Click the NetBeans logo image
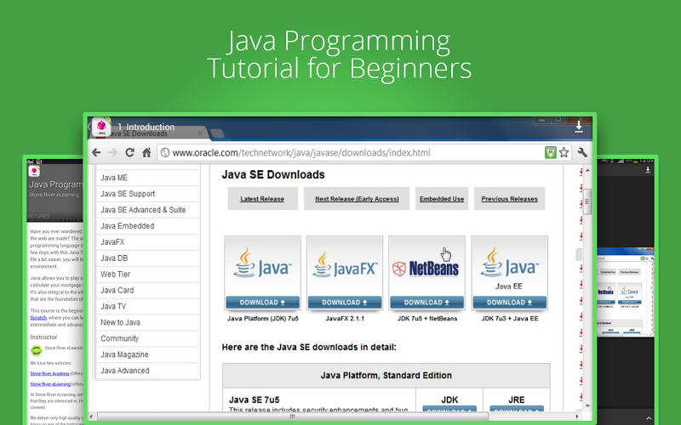The height and width of the screenshot is (425, 681). click(426, 269)
